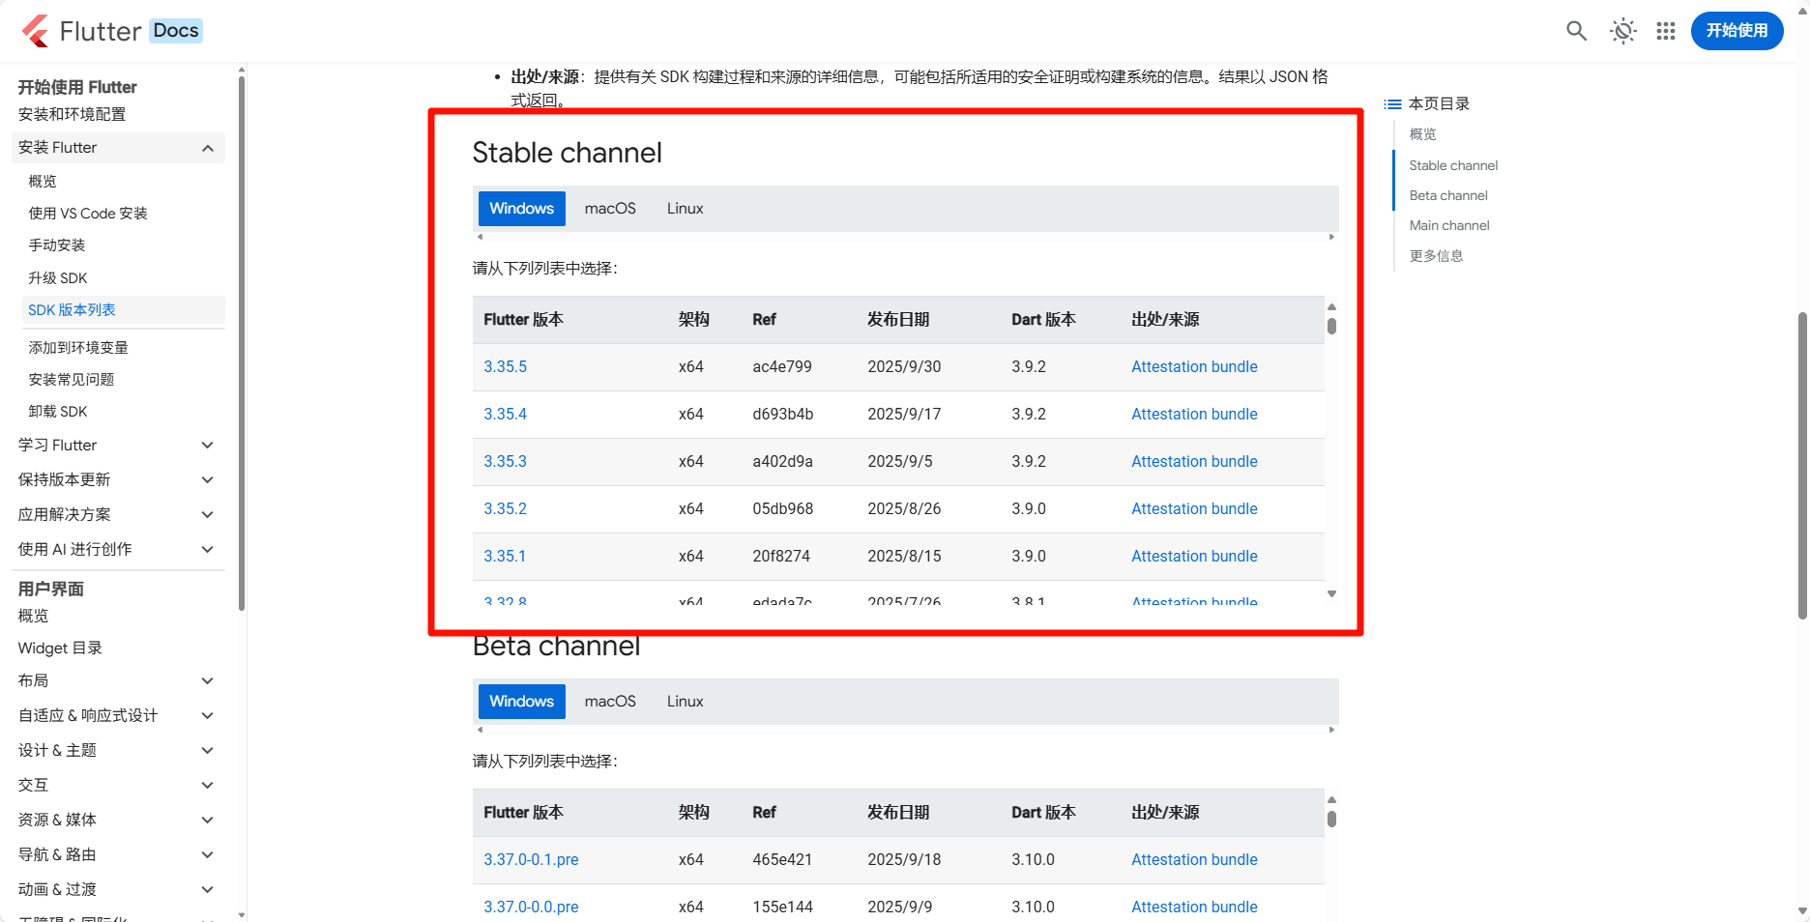Expand the 使用 AI 进行创作 section
Image resolution: width=1810 pixels, height=922 pixels.
tap(207, 550)
